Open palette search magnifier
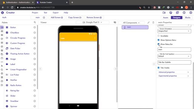 (35, 22)
